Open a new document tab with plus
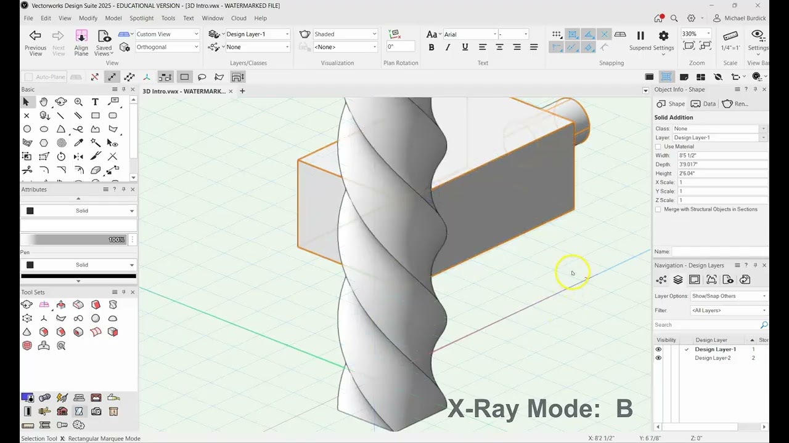 pos(242,91)
